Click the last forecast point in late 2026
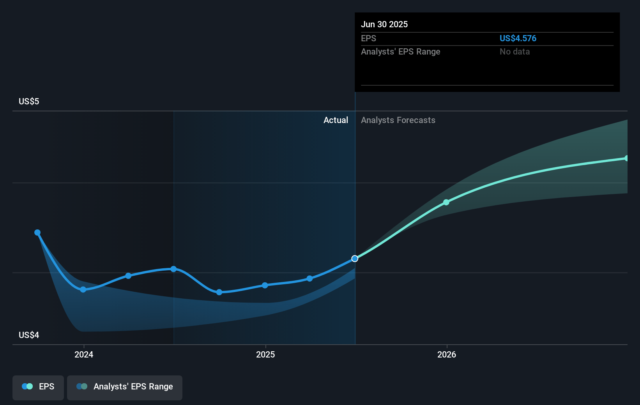 (x=627, y=158)
